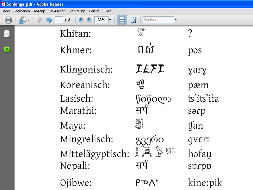Image resolution: width=253 pixels, height=190 pixels.
Task: Click the transcription gvɛrɪ
Action: coord(199,140)
